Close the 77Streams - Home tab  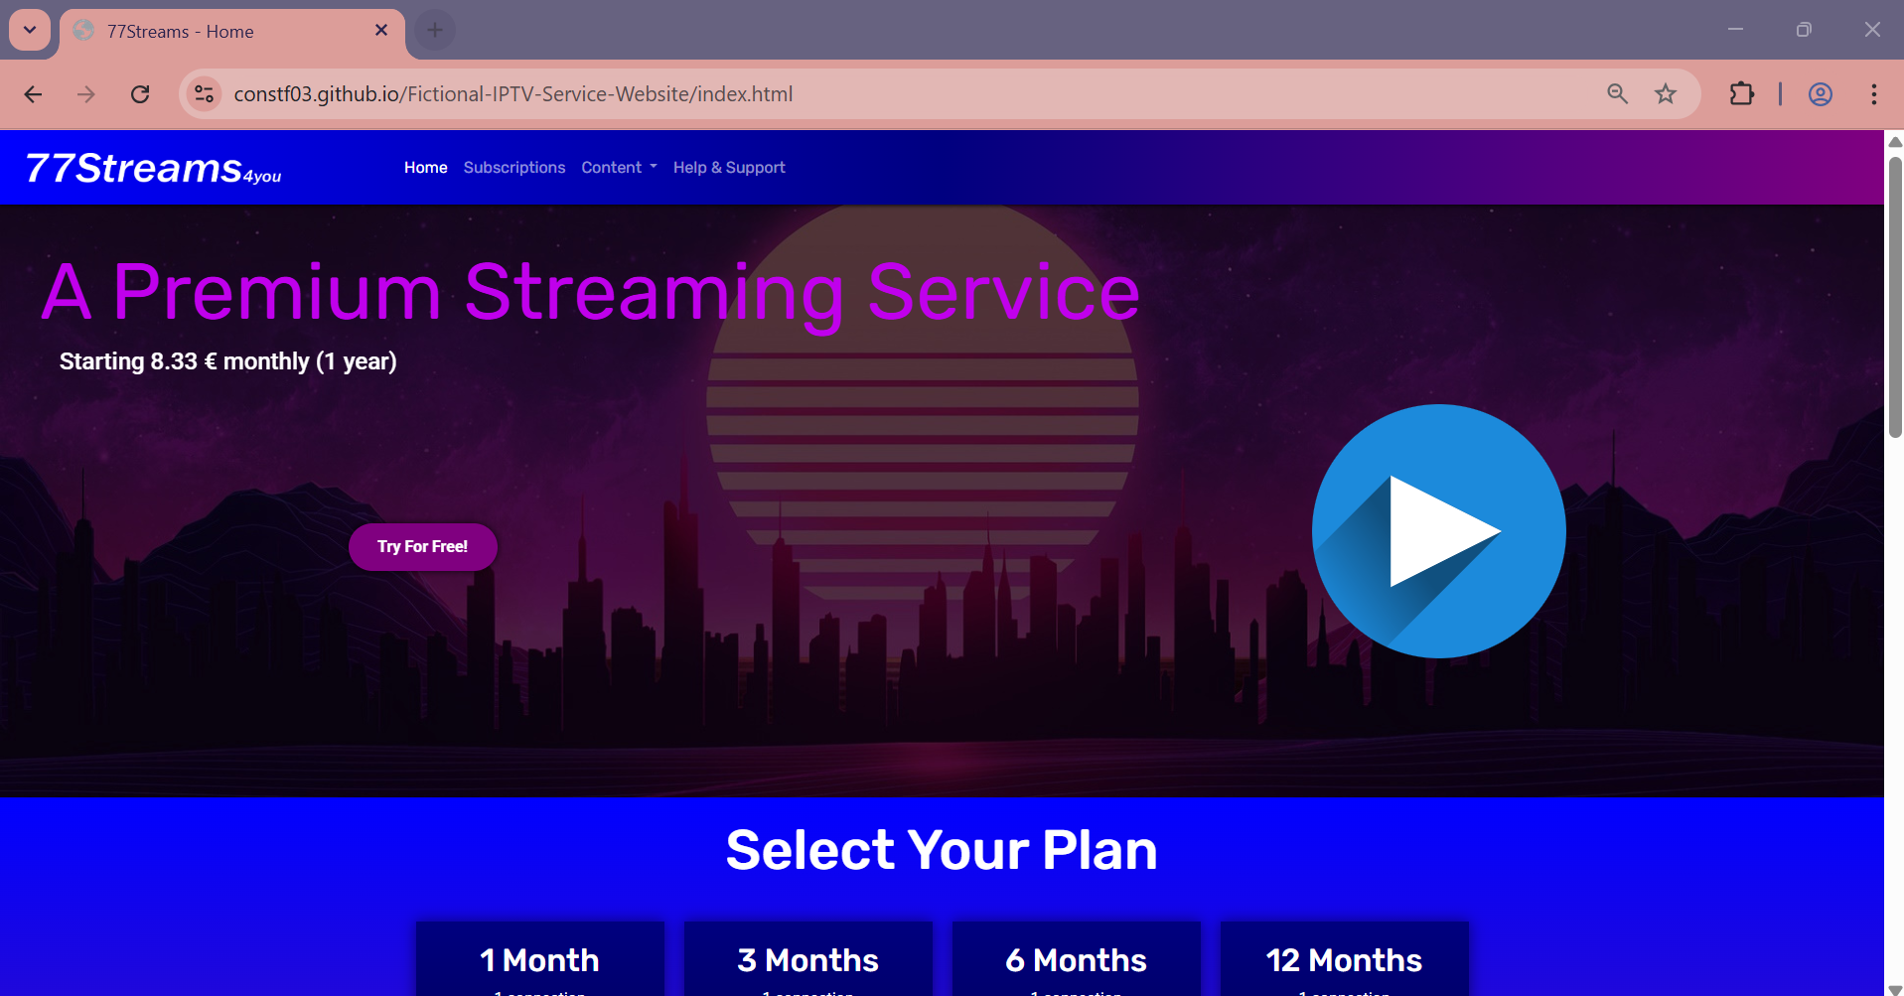(381, 31)
